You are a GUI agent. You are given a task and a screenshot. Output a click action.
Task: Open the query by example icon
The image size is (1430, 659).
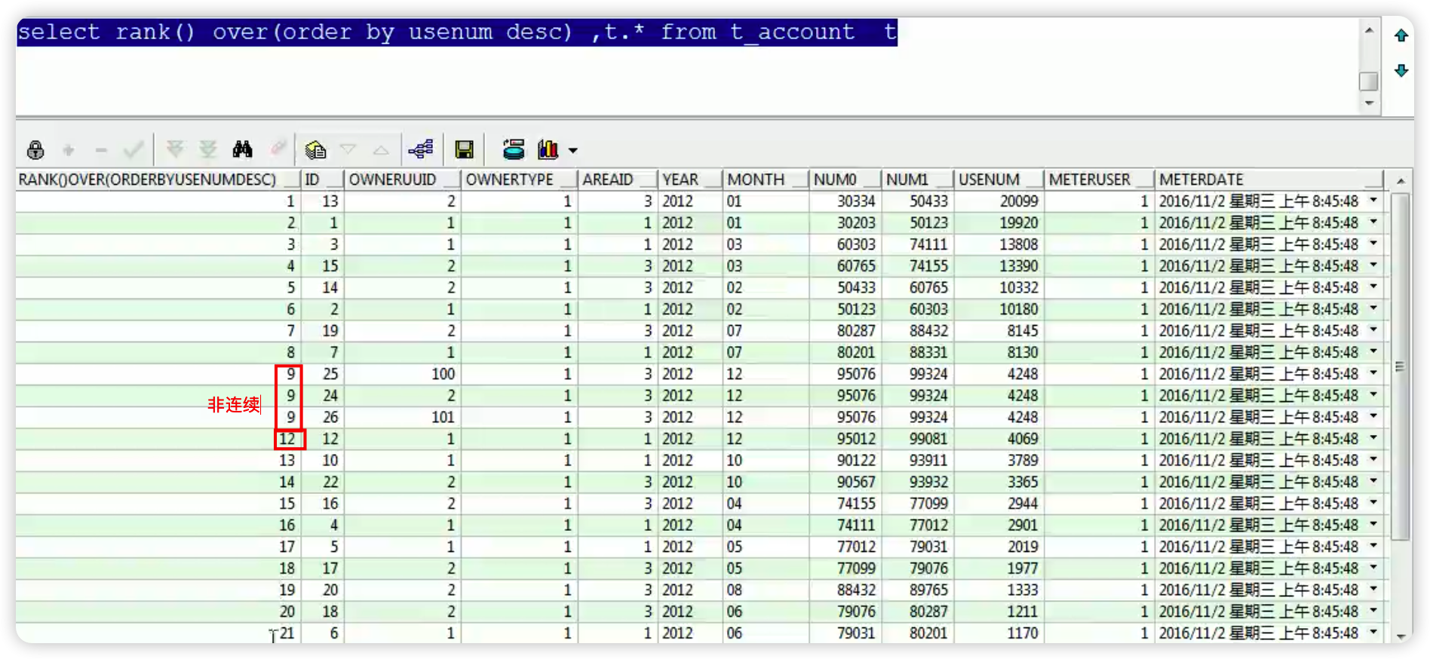[315, 150]
